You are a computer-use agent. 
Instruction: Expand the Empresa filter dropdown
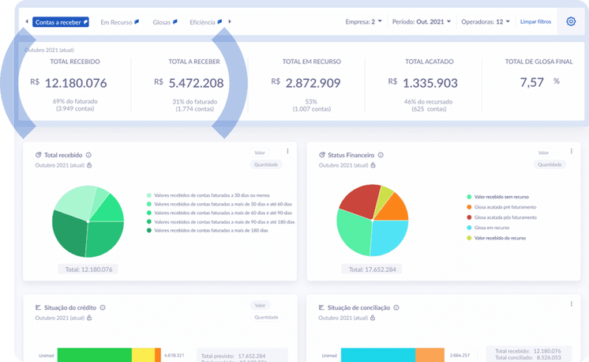[x=364, y=21]
